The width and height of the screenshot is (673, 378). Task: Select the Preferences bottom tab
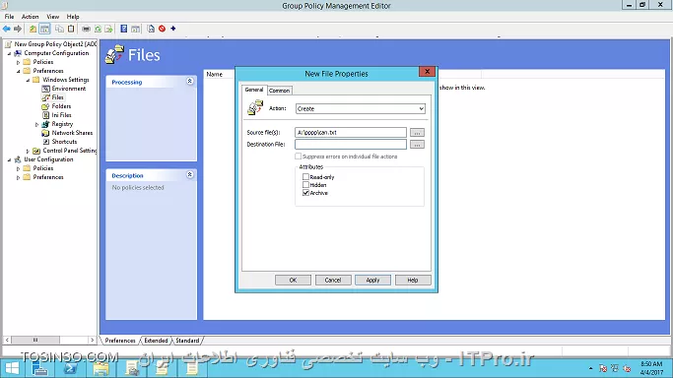120,341
